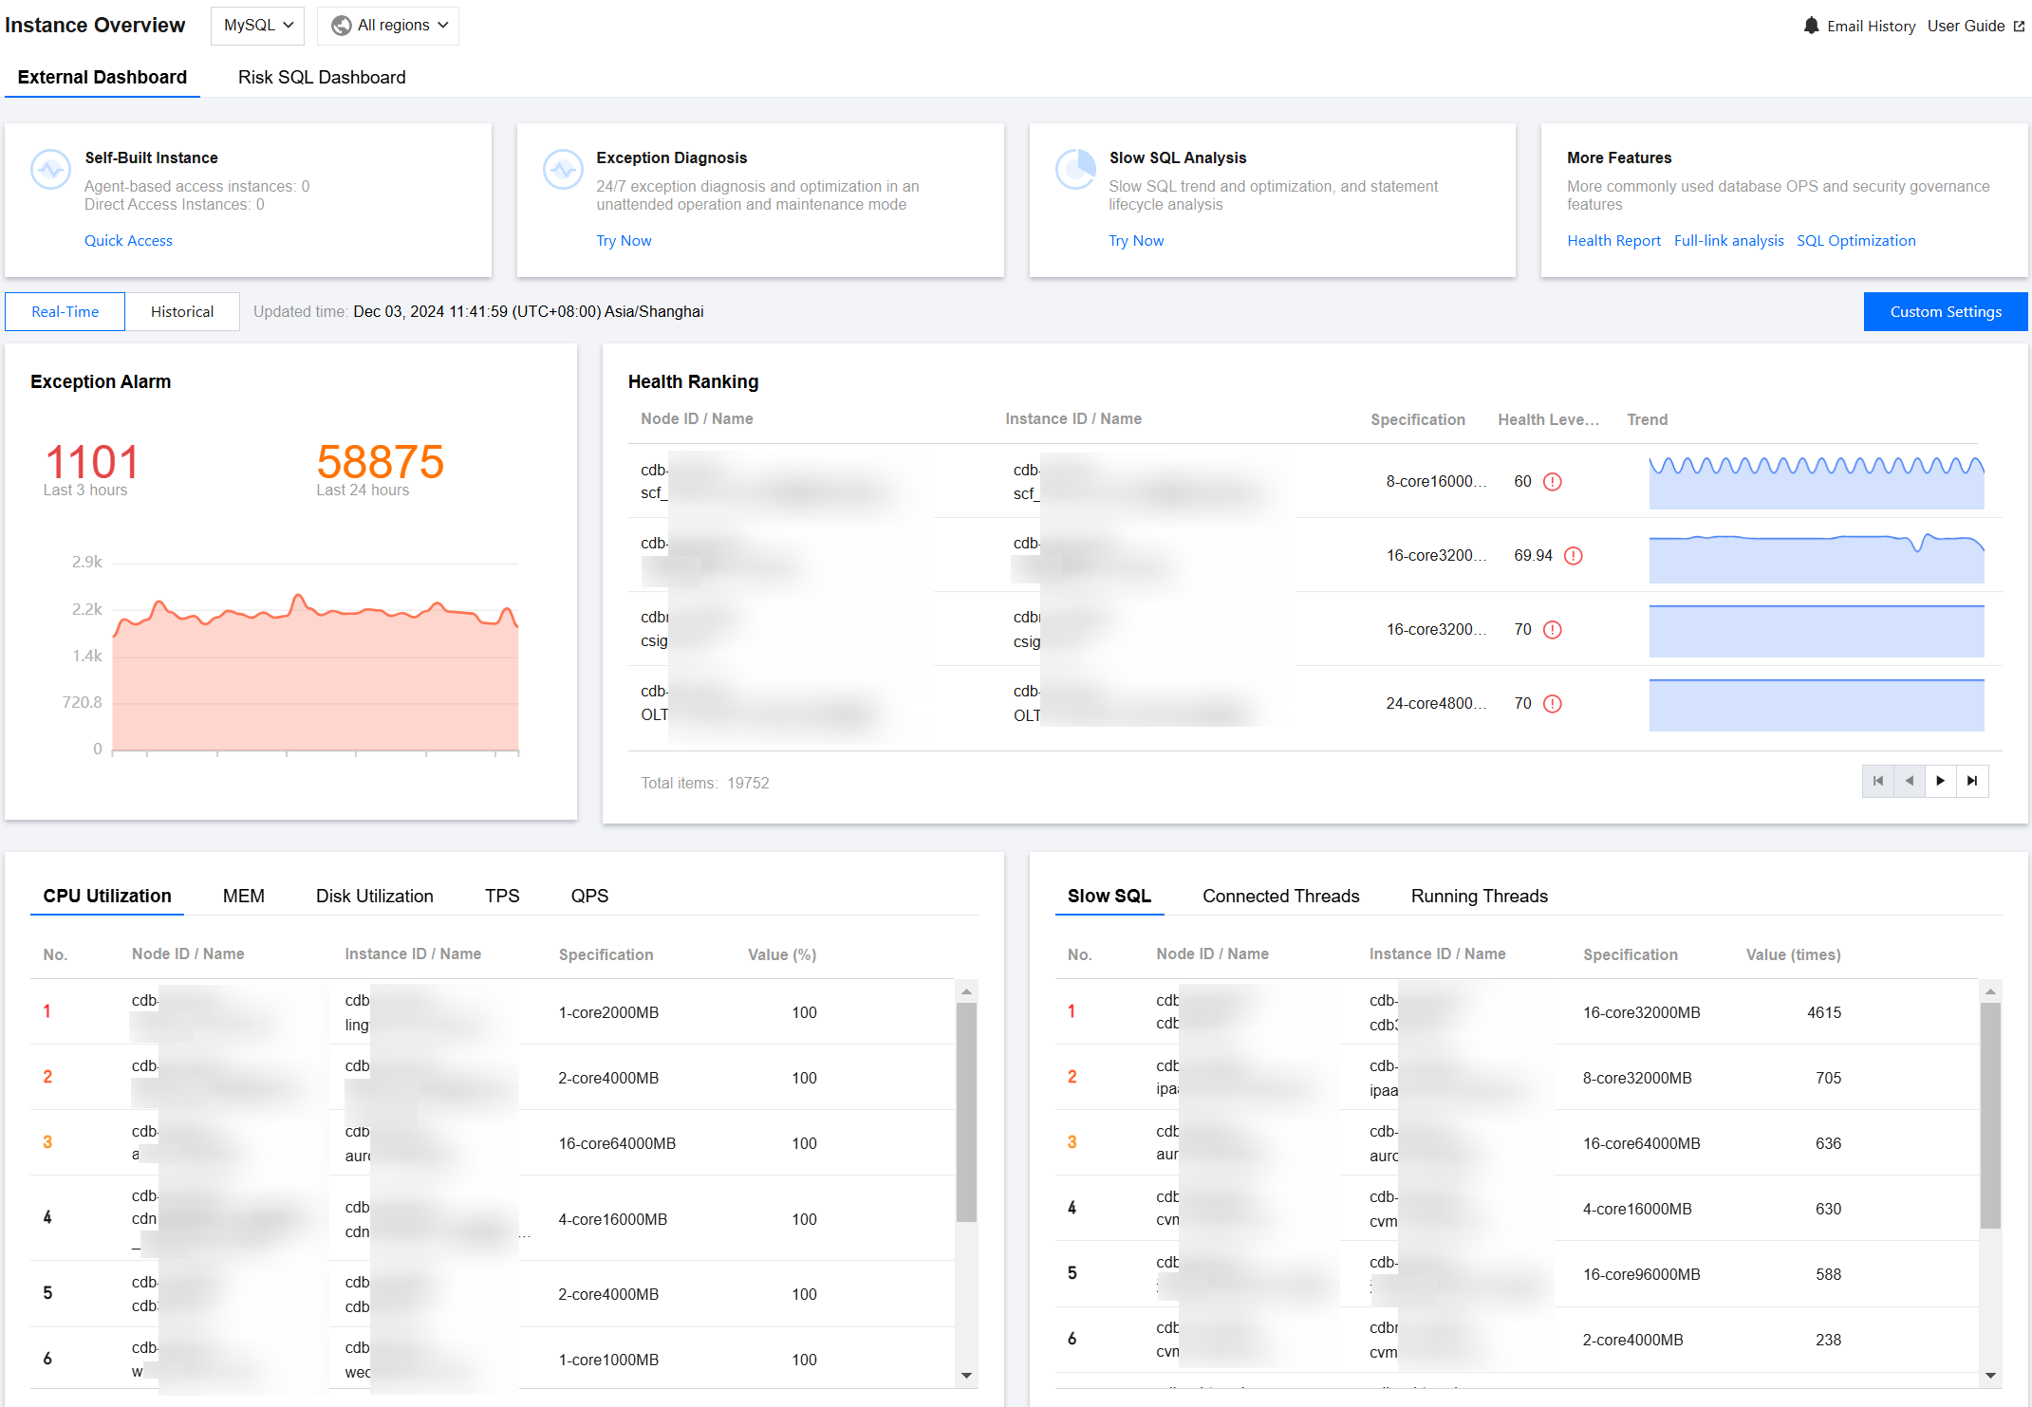
Task: Select the Real-Time view mode
Action: tap(65, 312)
